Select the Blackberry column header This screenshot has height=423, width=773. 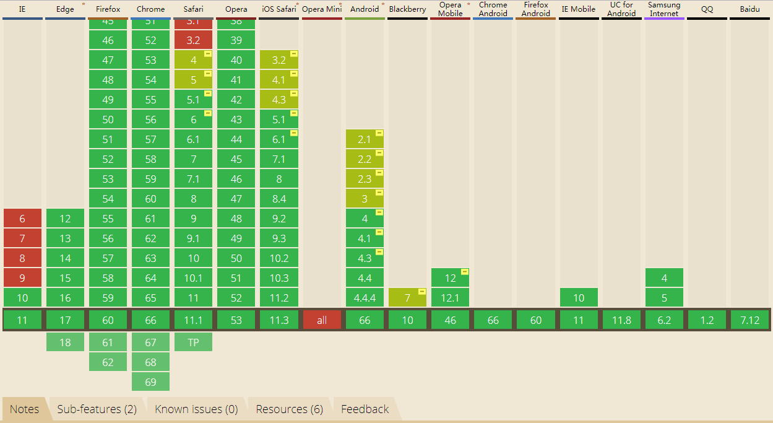[x=408, y=9]
